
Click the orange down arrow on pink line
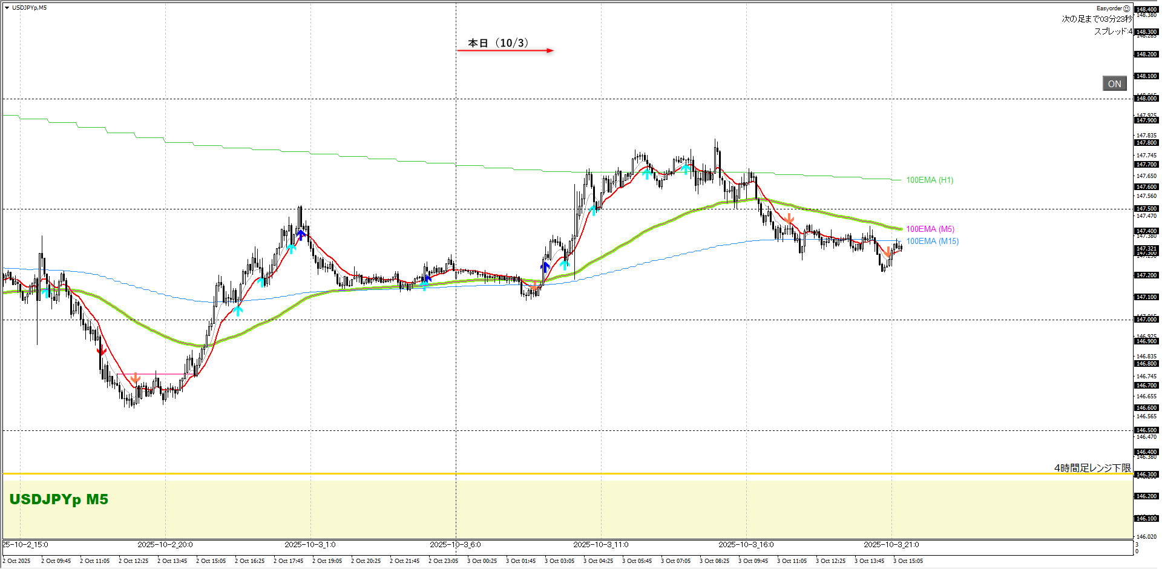(136, 378)
